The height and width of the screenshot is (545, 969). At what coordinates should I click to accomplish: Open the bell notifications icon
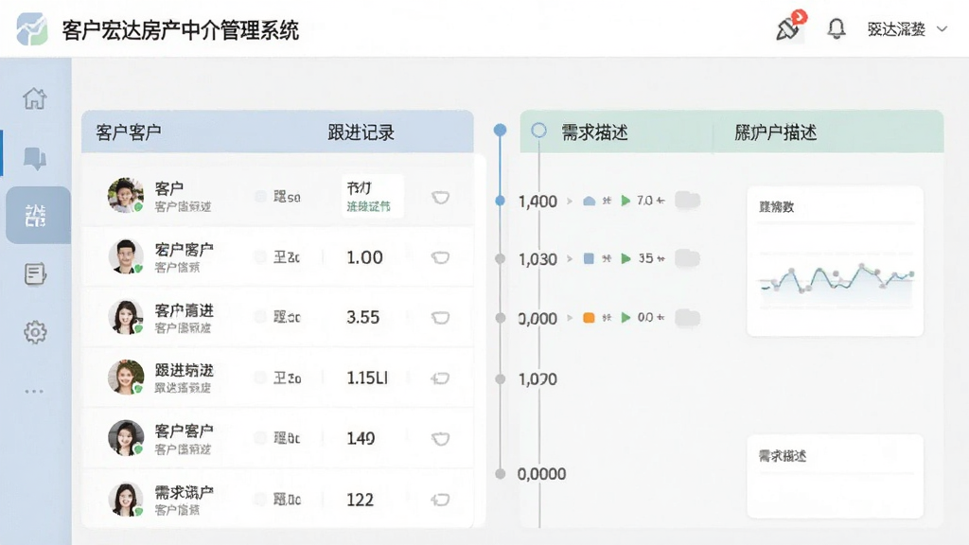(x=837, y=28)
